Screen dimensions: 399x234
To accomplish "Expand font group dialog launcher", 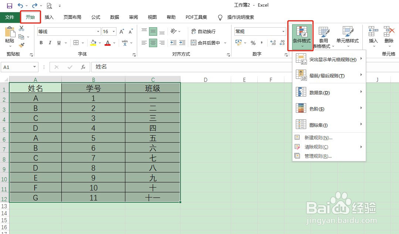I will click(134, 55).
